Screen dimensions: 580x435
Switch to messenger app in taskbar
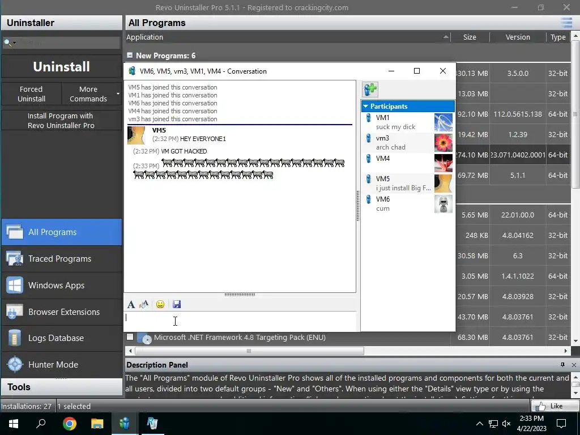125,424
